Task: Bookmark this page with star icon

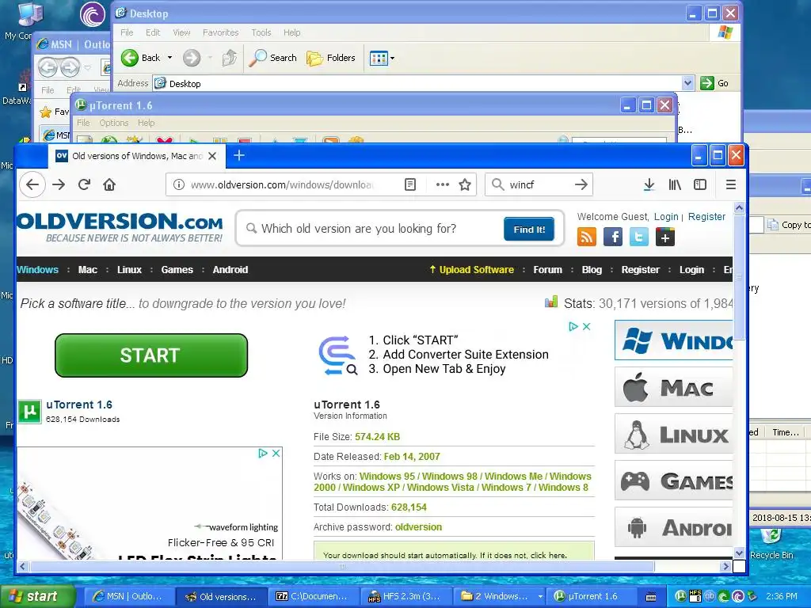Action: (x=465, y=184)
